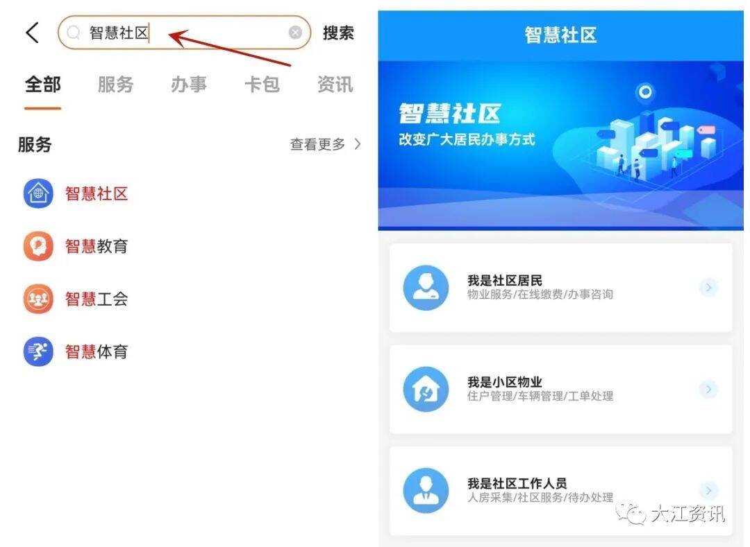Viewport: 750px width, 547px height.
Task: Switch to the 卡包 tab
Action: 262,85
